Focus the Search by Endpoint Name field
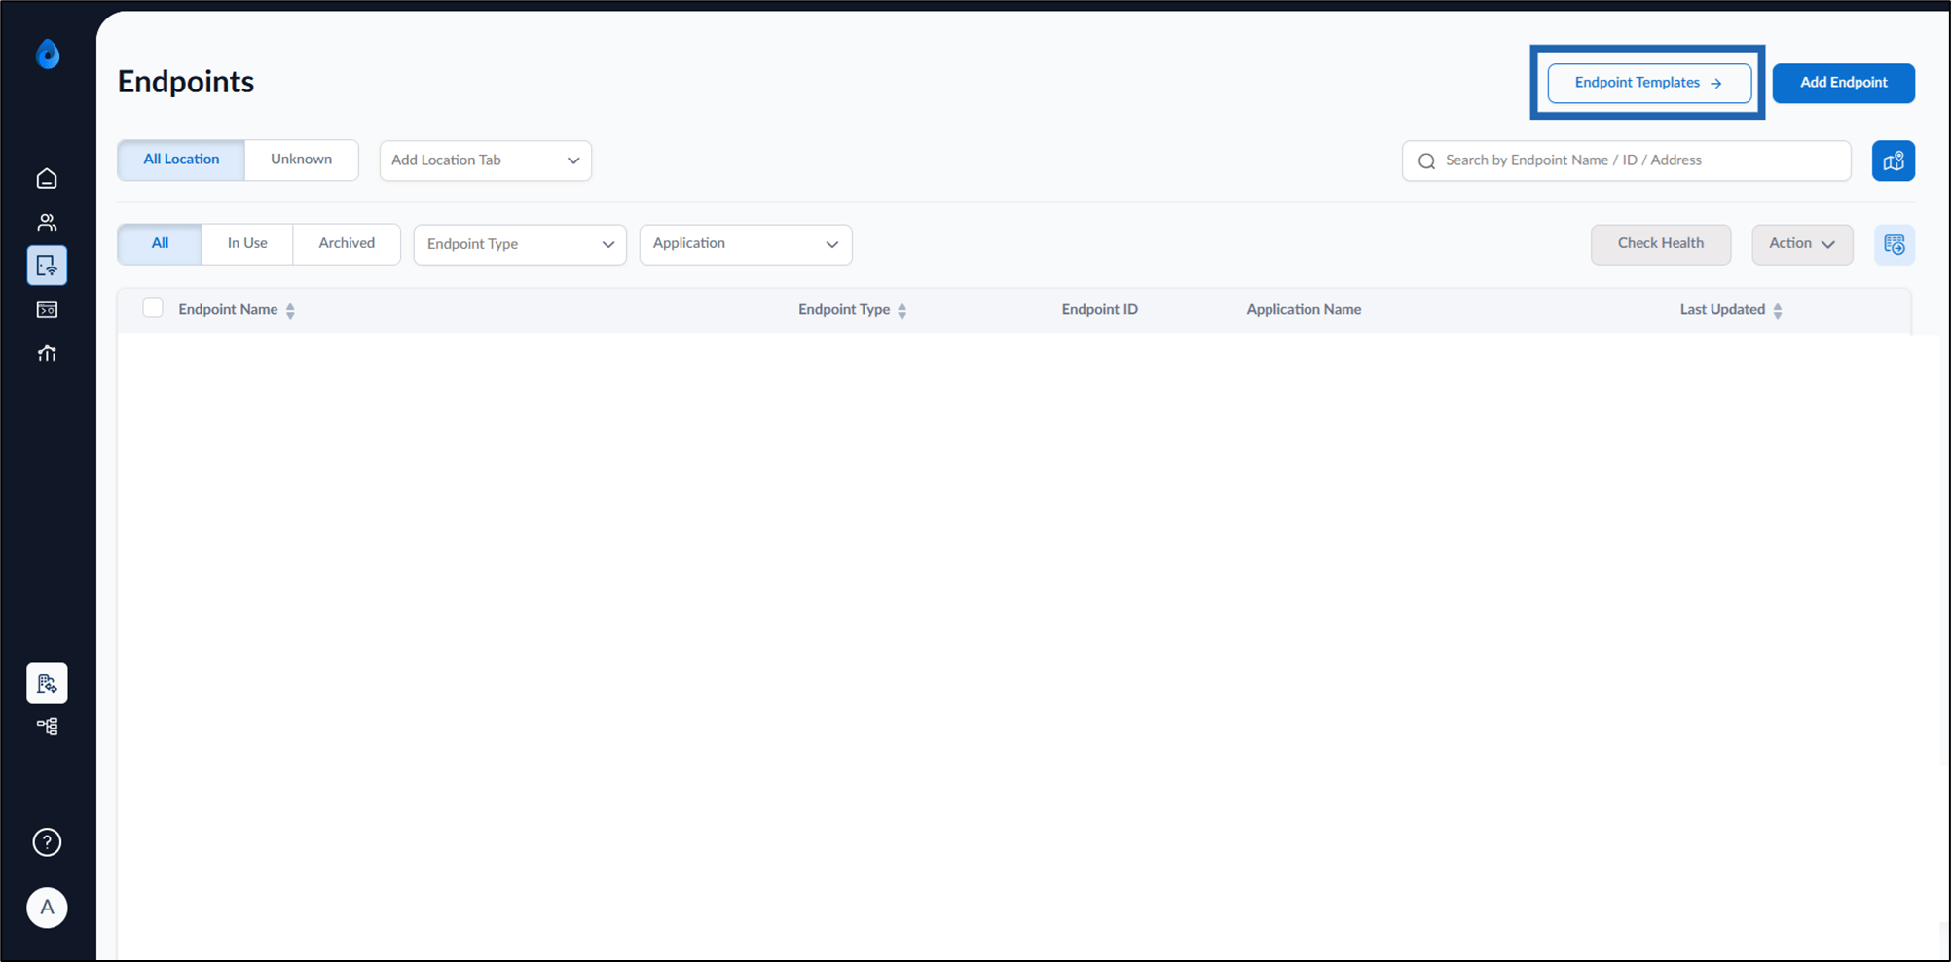The image size is (1951, 962). click(1627, 160)
